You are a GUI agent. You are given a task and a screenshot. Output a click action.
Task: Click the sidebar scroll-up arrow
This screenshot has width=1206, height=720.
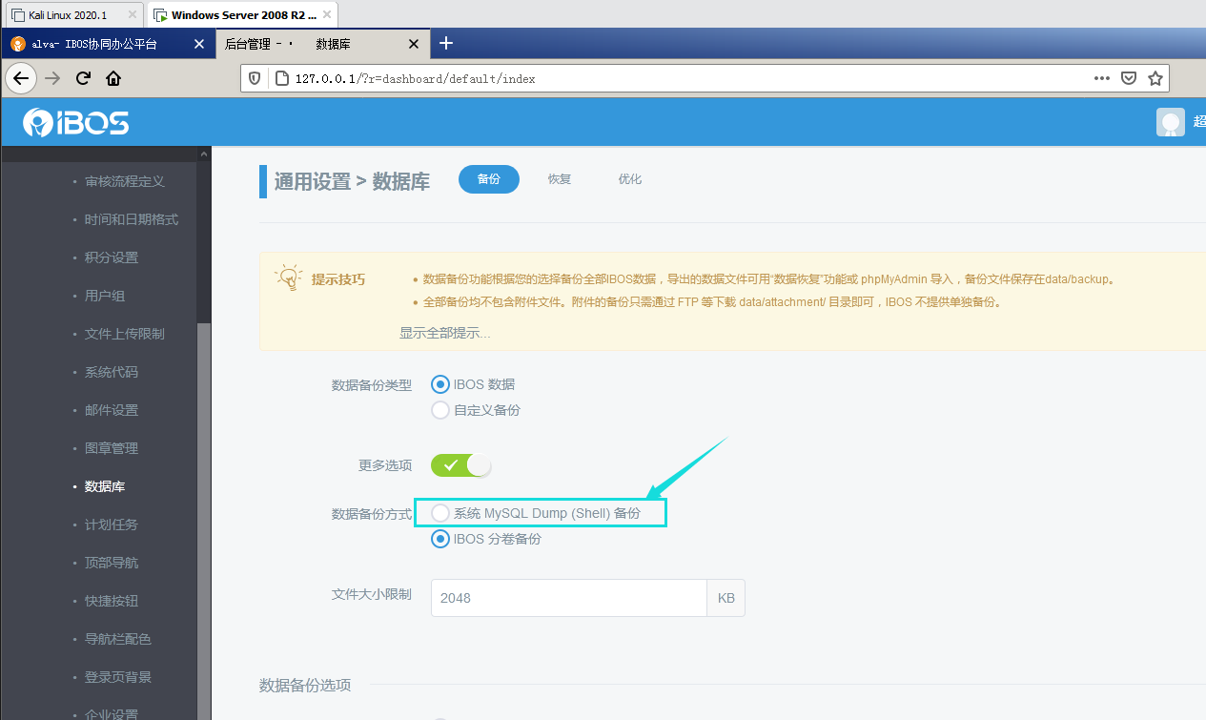coord(204,154)
